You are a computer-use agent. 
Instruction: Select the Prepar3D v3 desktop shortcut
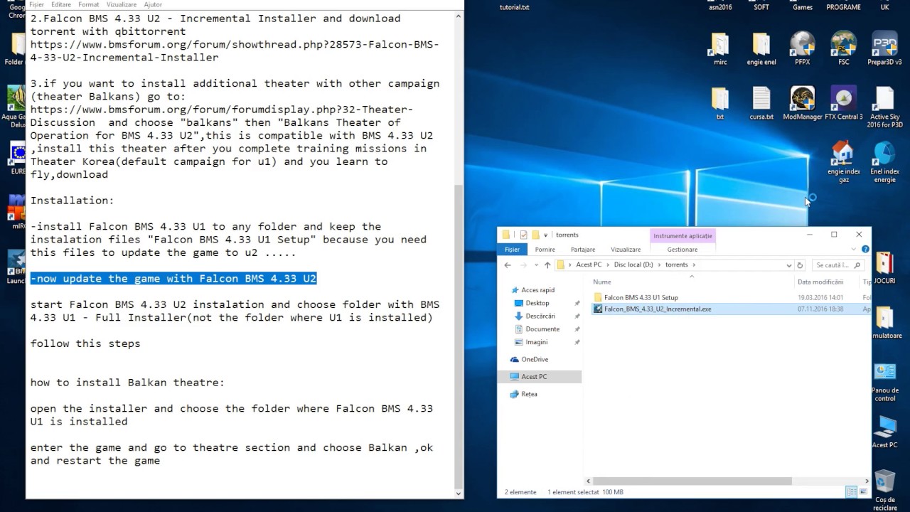coord(884,49)
